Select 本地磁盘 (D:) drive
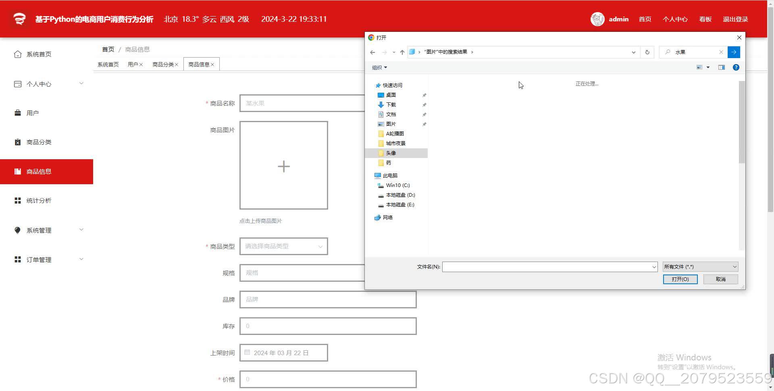 (x=400, y=195)
